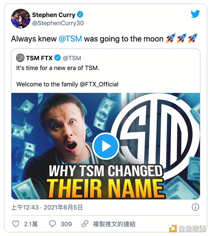Open Stephen Curry's profile photo
Image resolution: width=210 pixels, height=236 pixels.
21,19
